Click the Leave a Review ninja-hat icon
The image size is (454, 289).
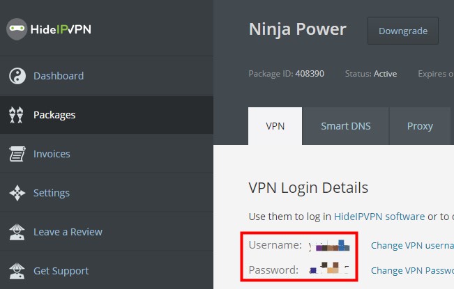pos(17,232)
